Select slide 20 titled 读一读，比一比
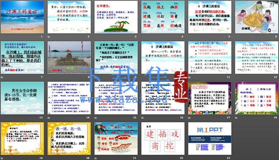279x160 pixels. tap(69, 138)
